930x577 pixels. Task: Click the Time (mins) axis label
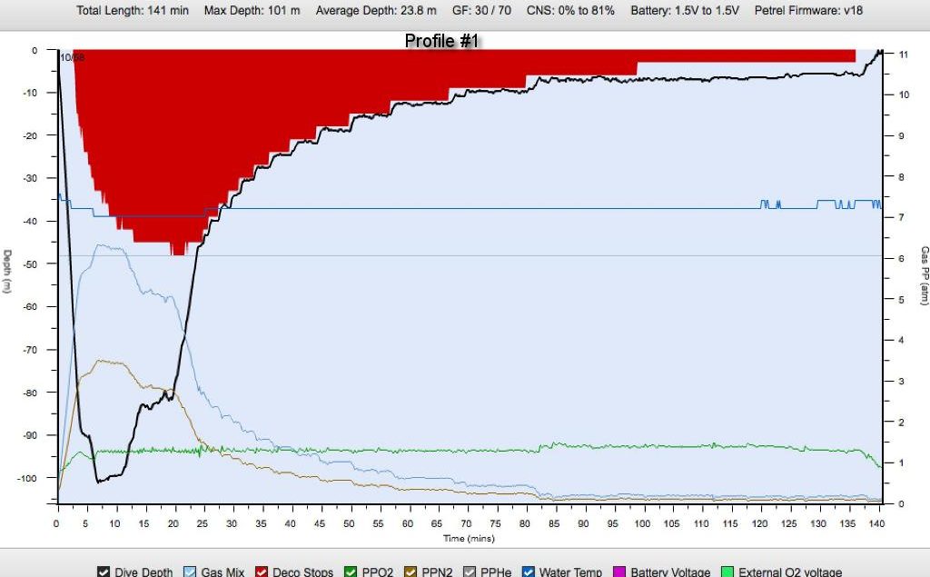(x=469, y=539)
